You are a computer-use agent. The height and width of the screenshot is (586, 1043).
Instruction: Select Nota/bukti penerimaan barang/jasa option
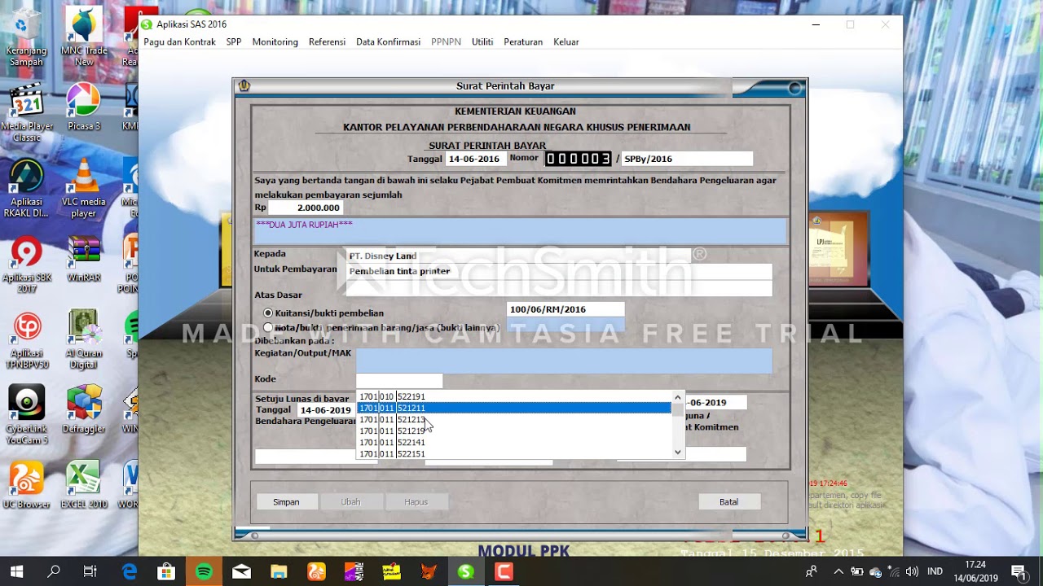268,327
